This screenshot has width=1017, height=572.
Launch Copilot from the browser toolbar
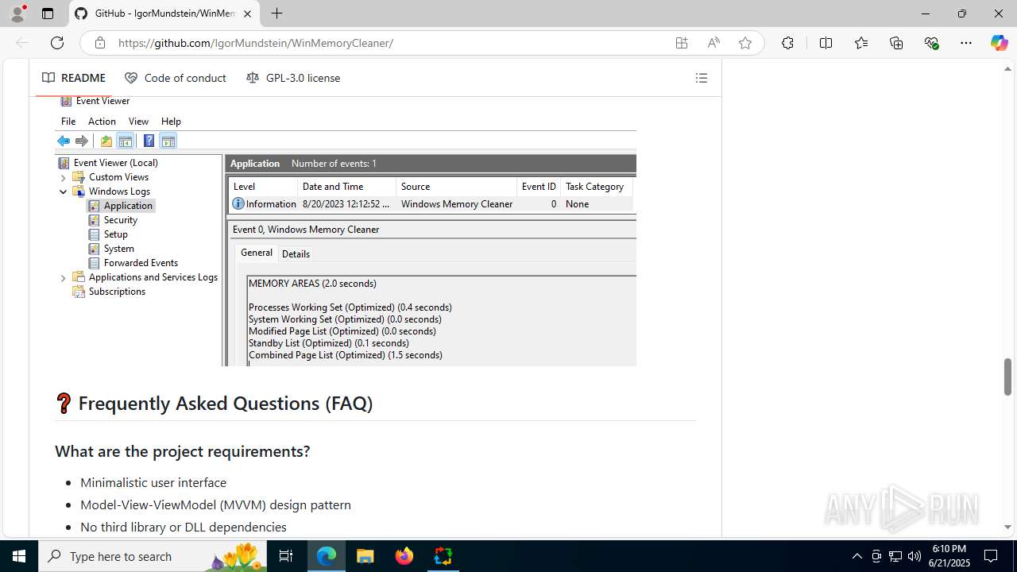[x=999, y=43]
